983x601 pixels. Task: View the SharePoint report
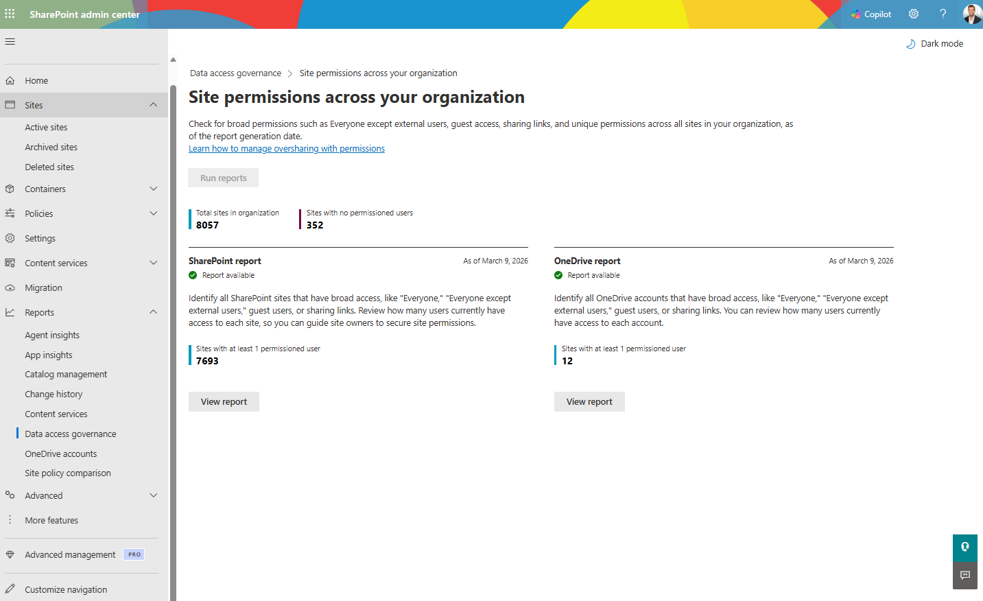(x=224, y=402)
